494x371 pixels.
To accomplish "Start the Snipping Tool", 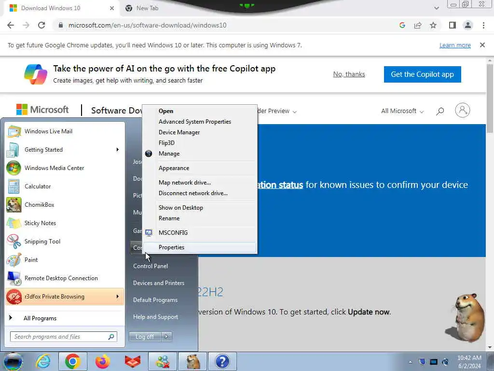I will click(65, 242).
